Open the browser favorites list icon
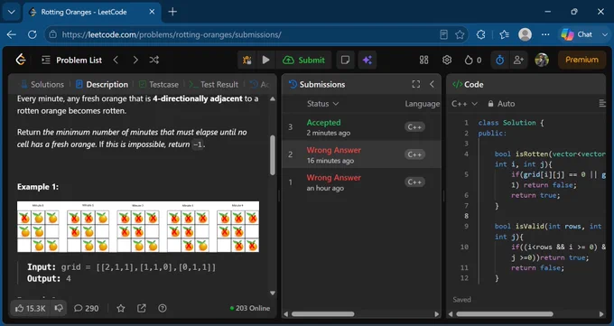The image size is (614, 326). click(x=504, y=34)
